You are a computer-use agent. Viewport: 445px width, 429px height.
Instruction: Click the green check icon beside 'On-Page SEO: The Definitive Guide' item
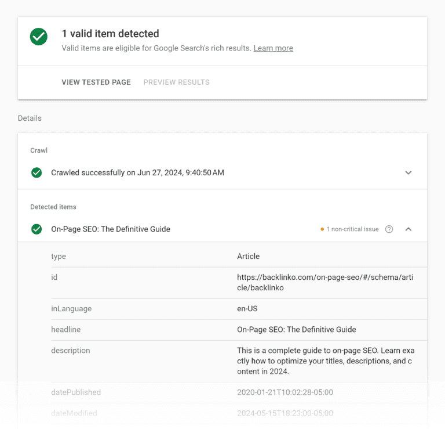(37, 229)
